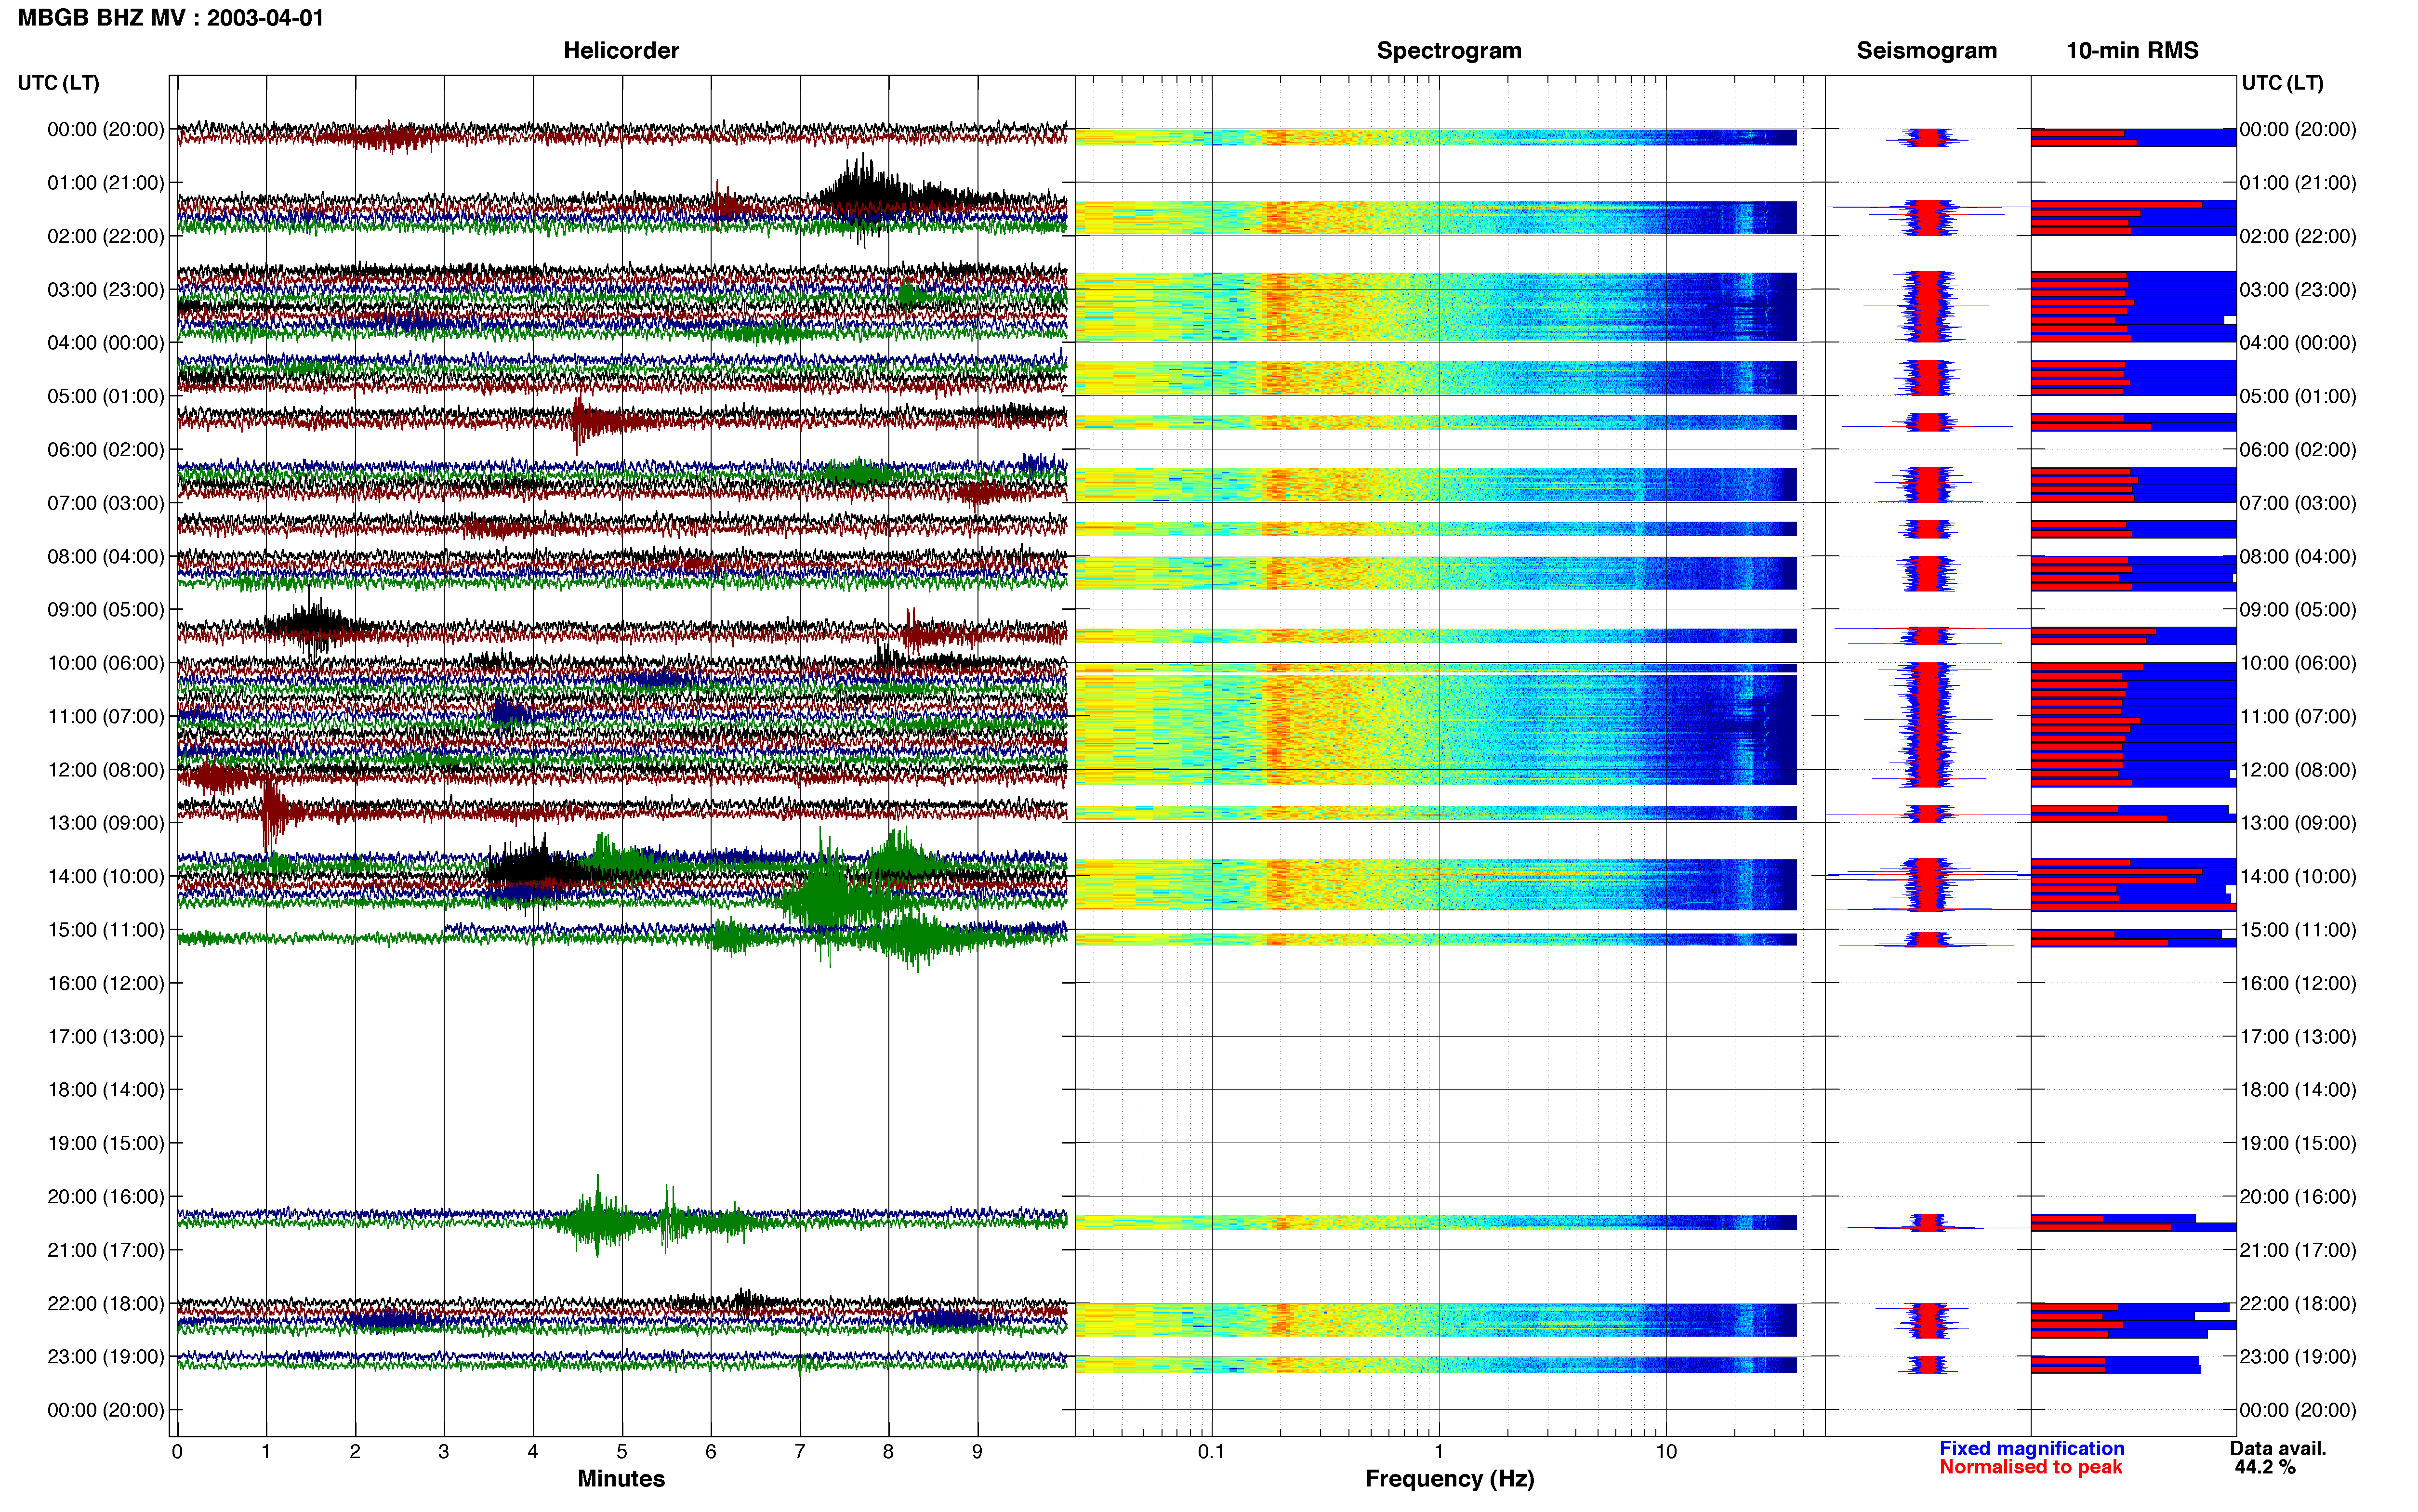Click the seismogram trace between 10:00 and 12:00
The height and width of the screenshot is (1512, 2418).
pyautogui.click(x=1927, y=724)
